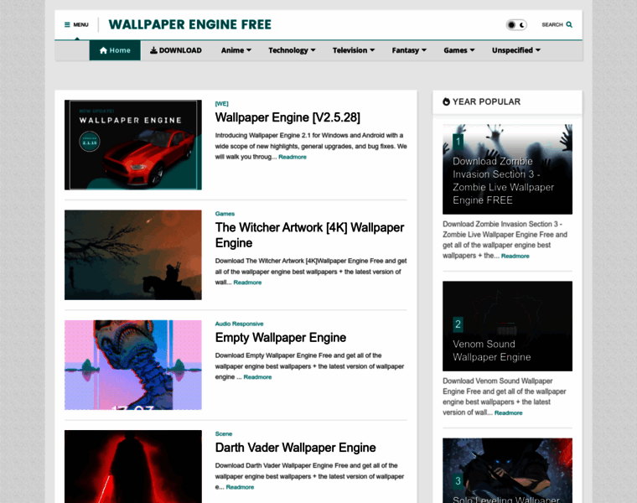The image size is (637, 503).
Task: Open the Empty Wallpaper Engine pink thumbnail
Action: click(x=132, y=365)
